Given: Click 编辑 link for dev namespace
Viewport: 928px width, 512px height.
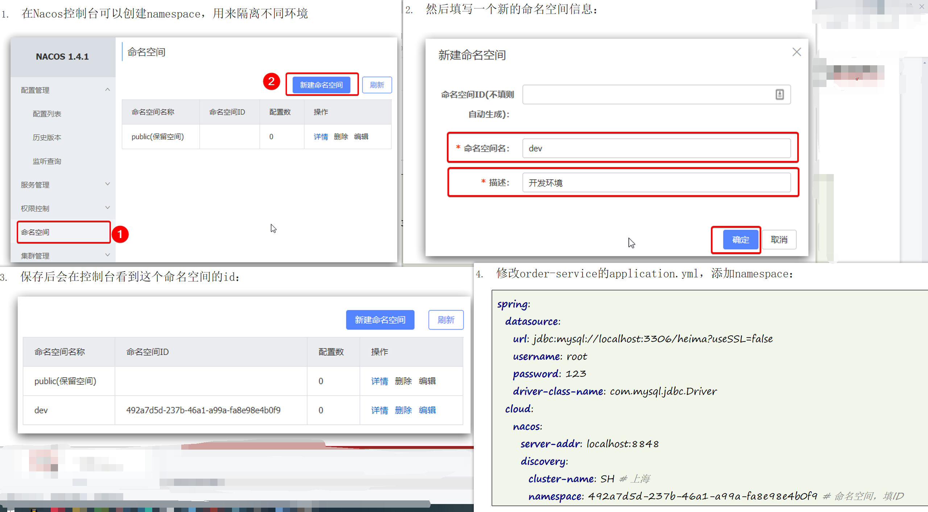Looking at the screenshot, I should 427,410.
